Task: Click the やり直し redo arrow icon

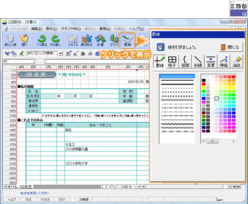Action: 56,40
